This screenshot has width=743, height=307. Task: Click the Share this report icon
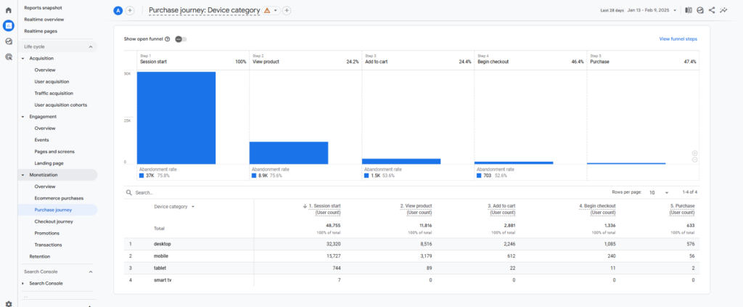click(x=712, y=10)
